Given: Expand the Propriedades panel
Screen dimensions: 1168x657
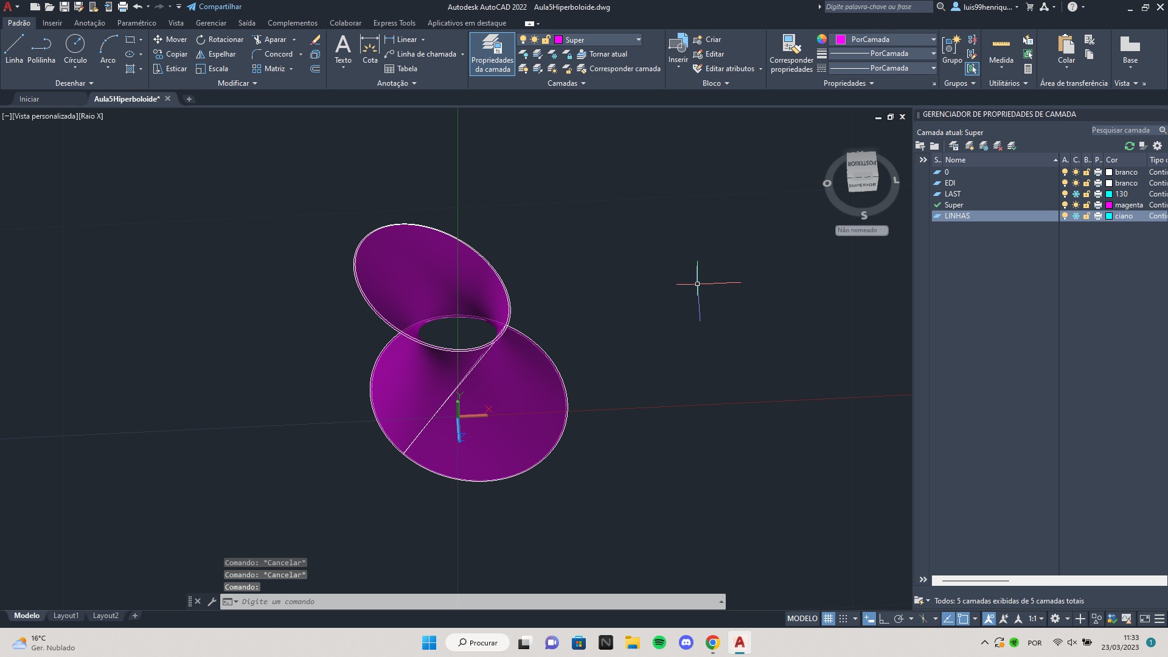Looking at the screenshot, I should tap(849, 83).
